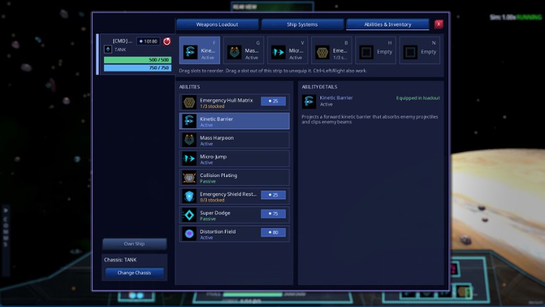Close the loadout dialog with red X
The width and height of the screenshot is (545, 307).
tap(439, 24)
